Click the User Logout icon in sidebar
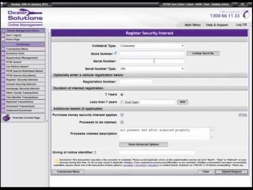 click(x=3, y=35)
